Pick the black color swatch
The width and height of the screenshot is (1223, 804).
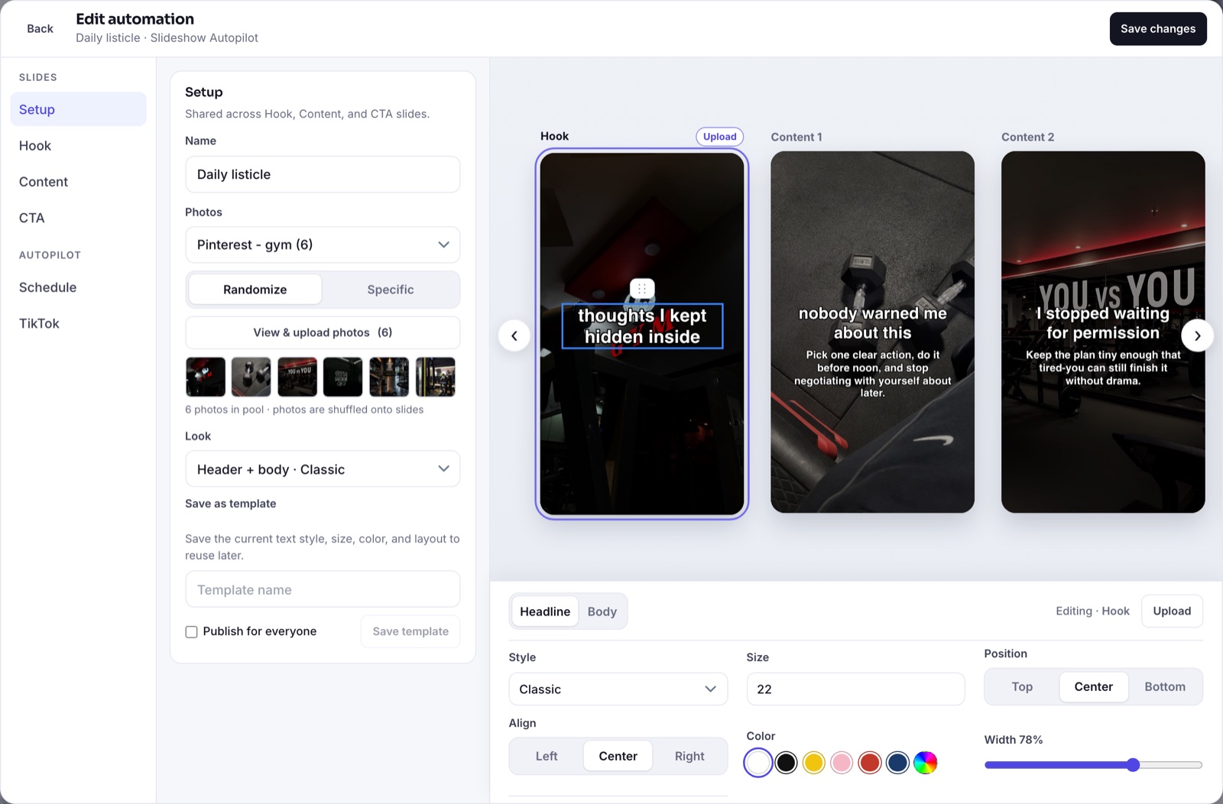click(x=786, y=763)
